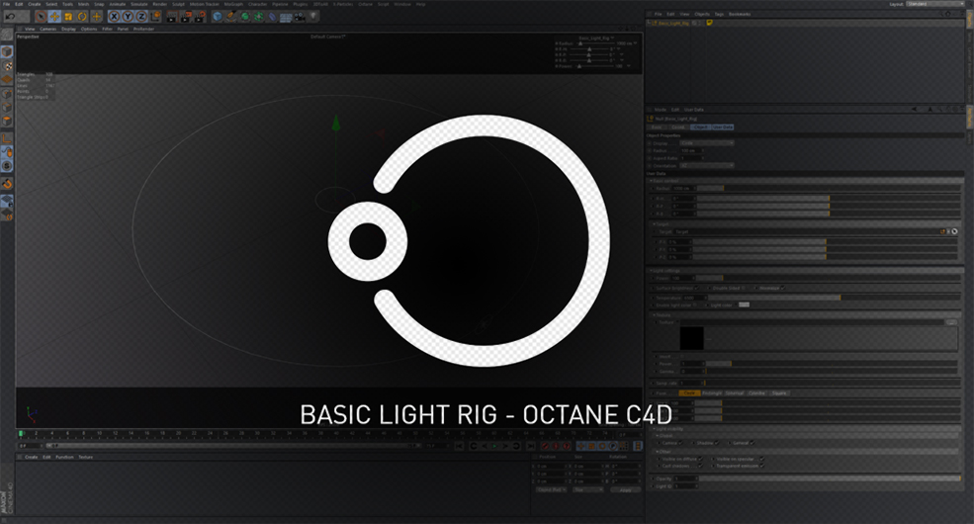Toggle the X axis lock
Viewport: 974px width, 524px height.
(115, 17)
